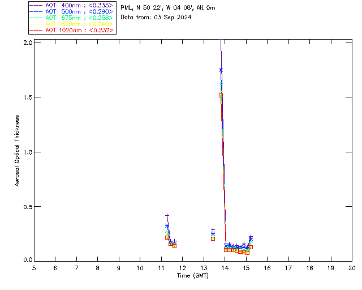The height and width of the screenshot is (290, 362).
Task: Click the AOT 870nm legend entry
Action: [x=72, y=24]
